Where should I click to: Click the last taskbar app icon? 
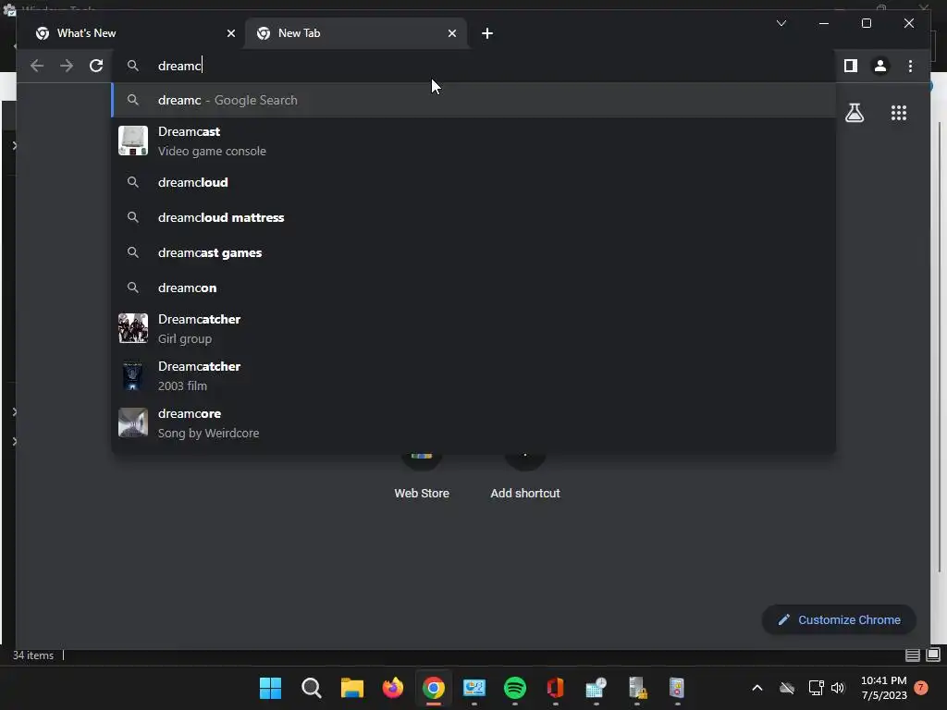[x=677, y=688]
